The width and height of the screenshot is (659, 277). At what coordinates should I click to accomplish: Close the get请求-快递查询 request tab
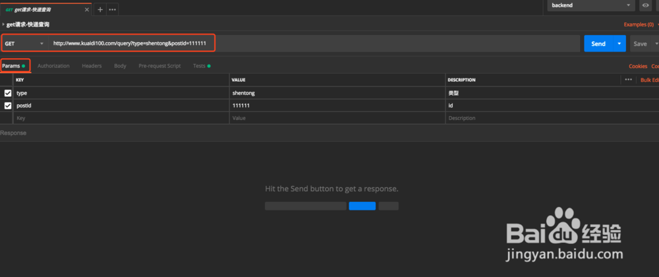(x=88, y=10)
